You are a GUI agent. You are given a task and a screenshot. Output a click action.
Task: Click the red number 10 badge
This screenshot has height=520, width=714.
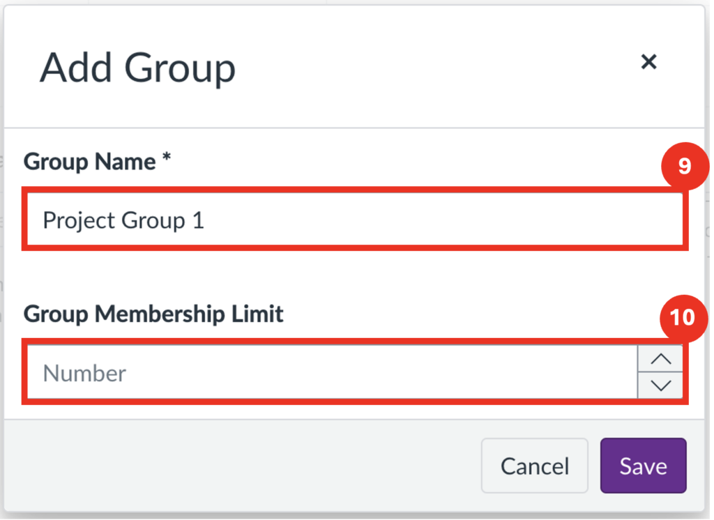[x=683, y=317]
